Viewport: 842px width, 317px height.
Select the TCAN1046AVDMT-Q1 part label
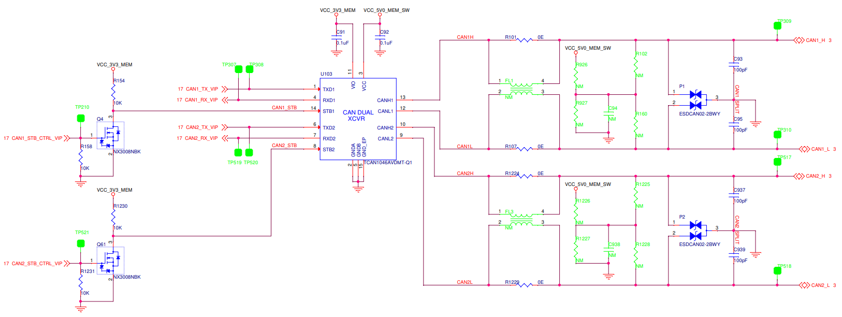(x=388, y=163)
